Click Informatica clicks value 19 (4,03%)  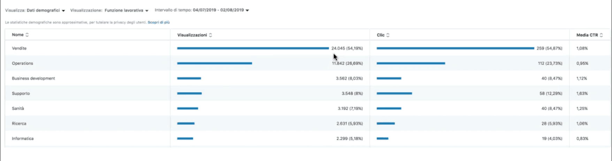point(552,138)
